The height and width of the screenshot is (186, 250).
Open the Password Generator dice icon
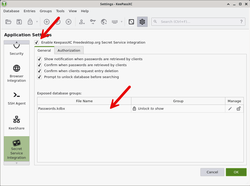[131, 22]
